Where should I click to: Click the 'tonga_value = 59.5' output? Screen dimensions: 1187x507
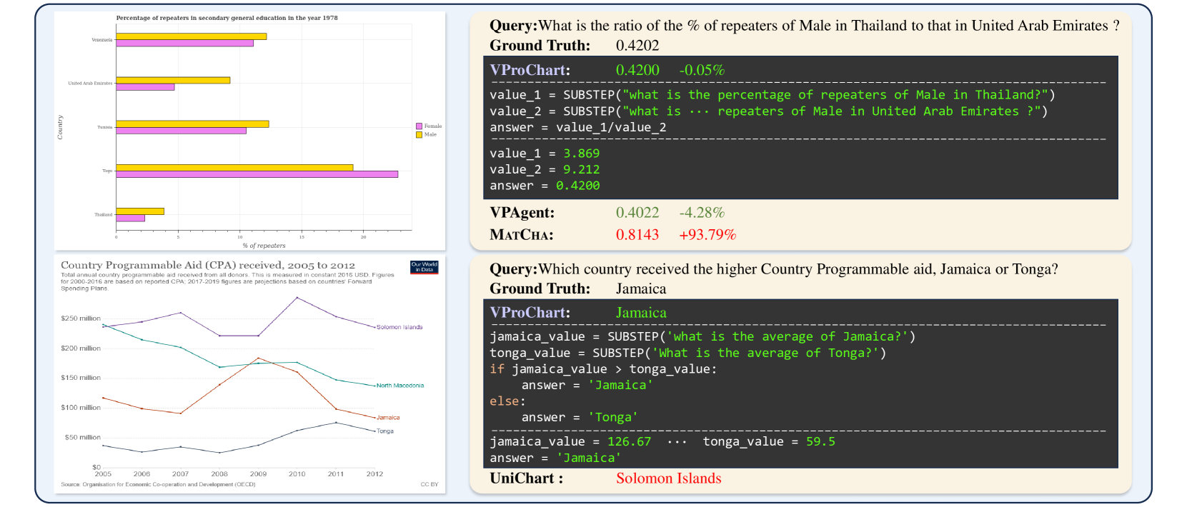[x=769, y=441]
